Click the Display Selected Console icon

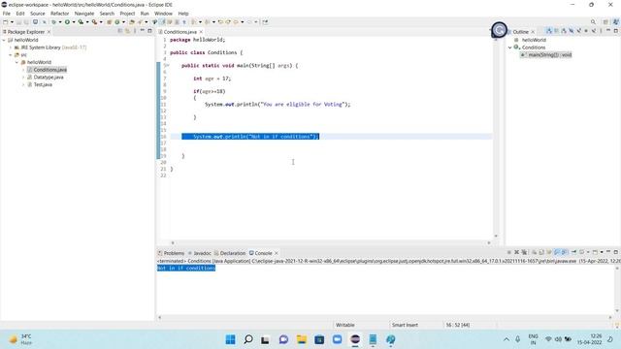(582, 252)
